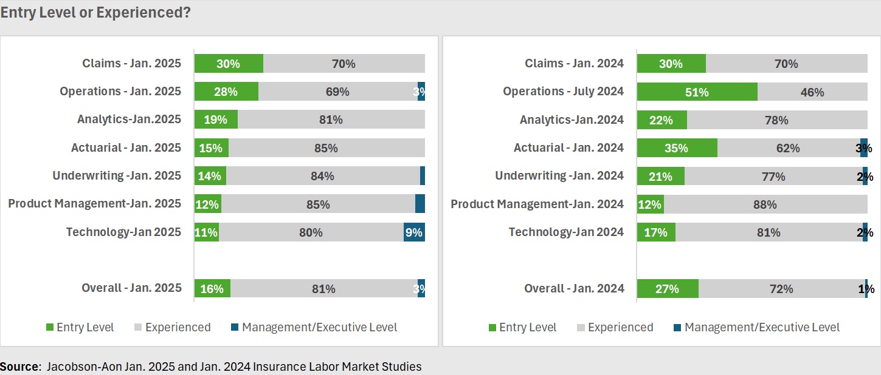Click the Source citation text at bottom

coord(210,367)
